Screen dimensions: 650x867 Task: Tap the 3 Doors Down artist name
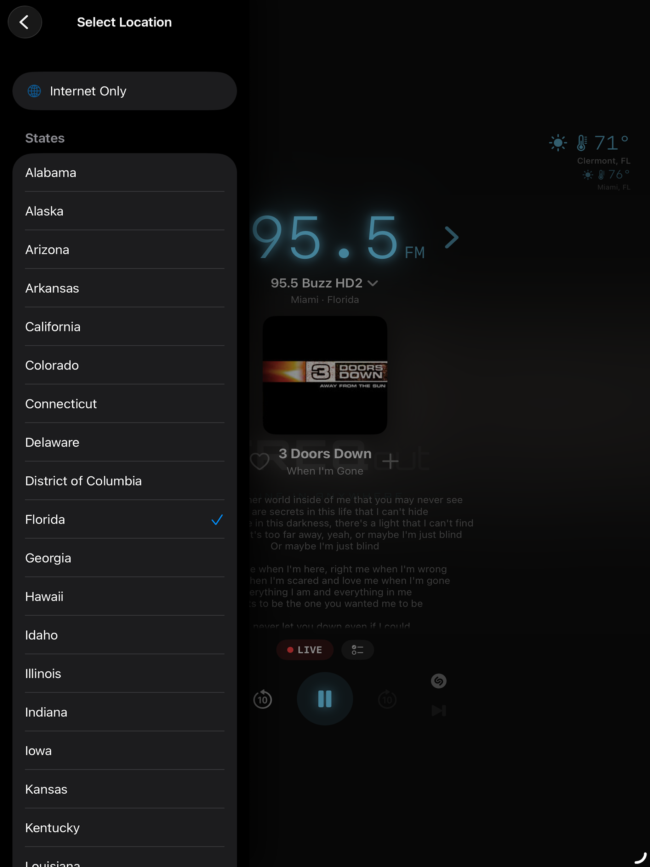325,453
